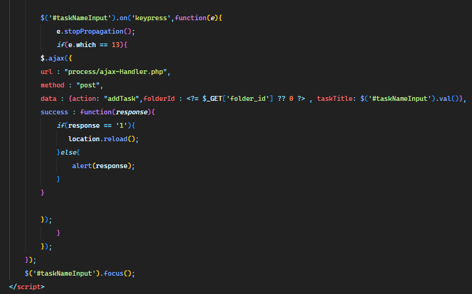Place cursor on stopPropagation call
472x294 pixels.
click(94, 31)
